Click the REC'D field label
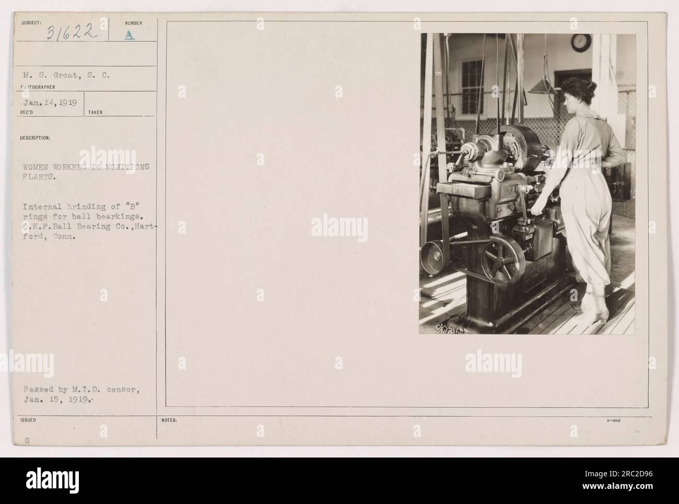The height and width of the screenshot is (504, 679). point(28,112)
